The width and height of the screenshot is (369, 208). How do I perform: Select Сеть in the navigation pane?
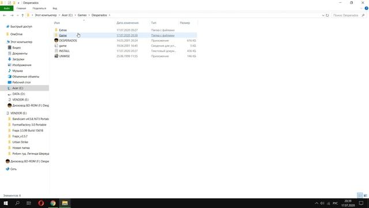[13, 169]
